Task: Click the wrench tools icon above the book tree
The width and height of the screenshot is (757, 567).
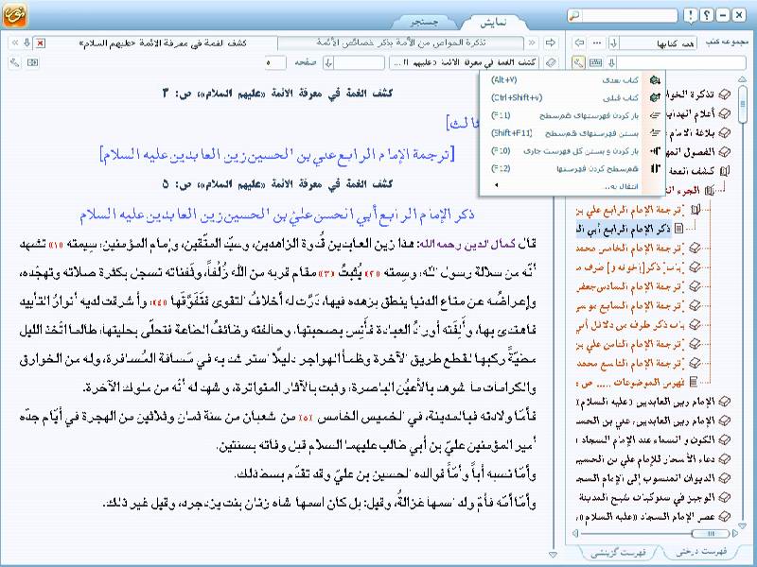Action: [x=578, y=62]
